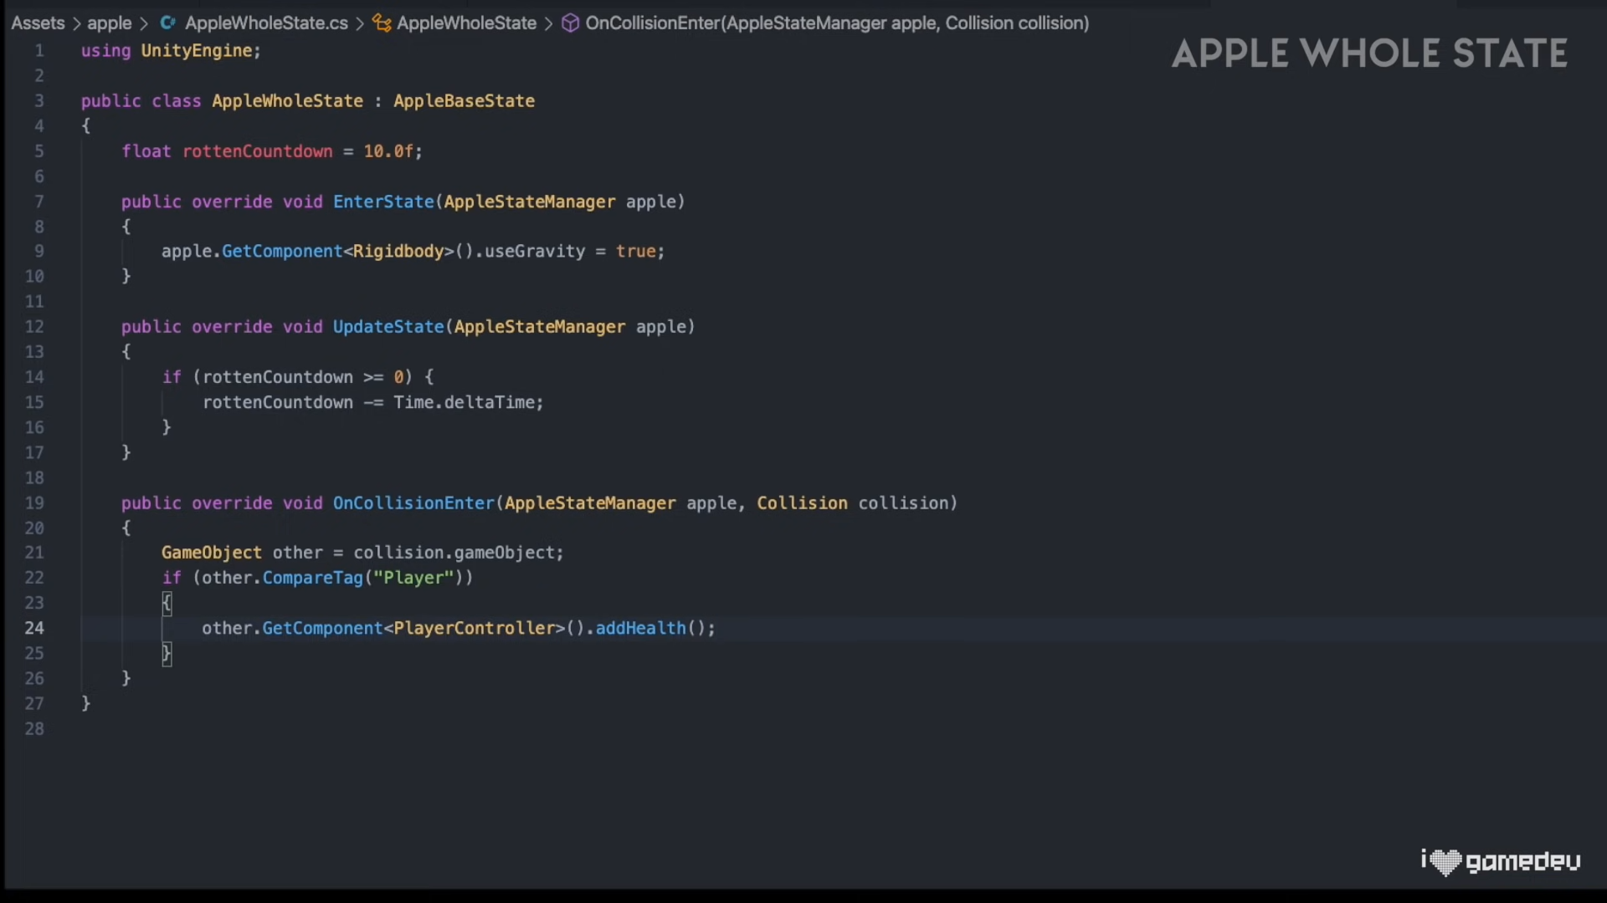The image size is (1607, 903).
Task: Open the apple folder breadcrumb
Action: 110,23
